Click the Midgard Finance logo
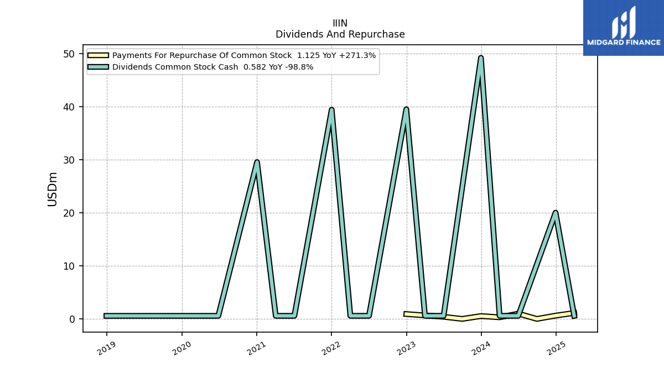 tap(624, 28)
